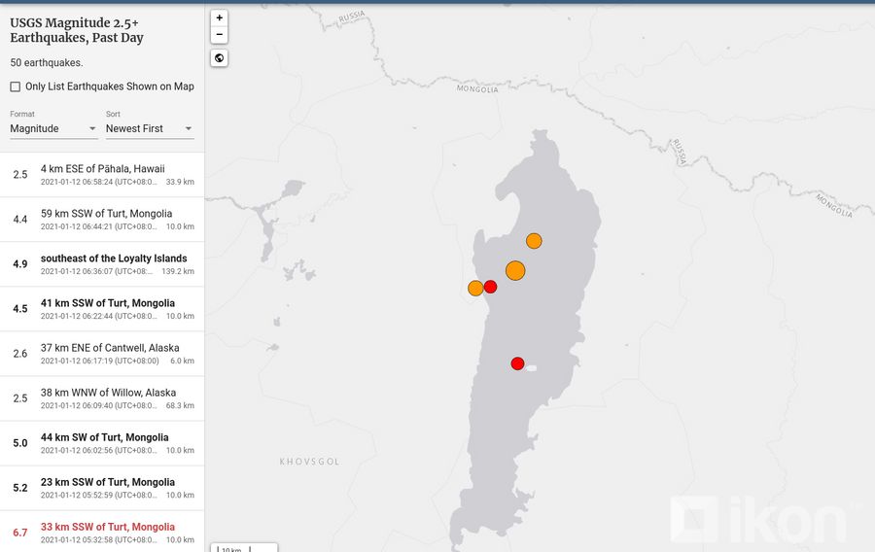Click the red marker beside the western orange one
Image resolution: width=875 pixels, height=552 pixels.
pos(491,287)
